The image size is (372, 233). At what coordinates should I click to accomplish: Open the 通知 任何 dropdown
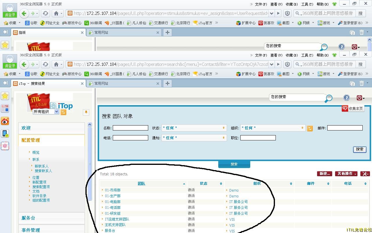pos(194,138)
